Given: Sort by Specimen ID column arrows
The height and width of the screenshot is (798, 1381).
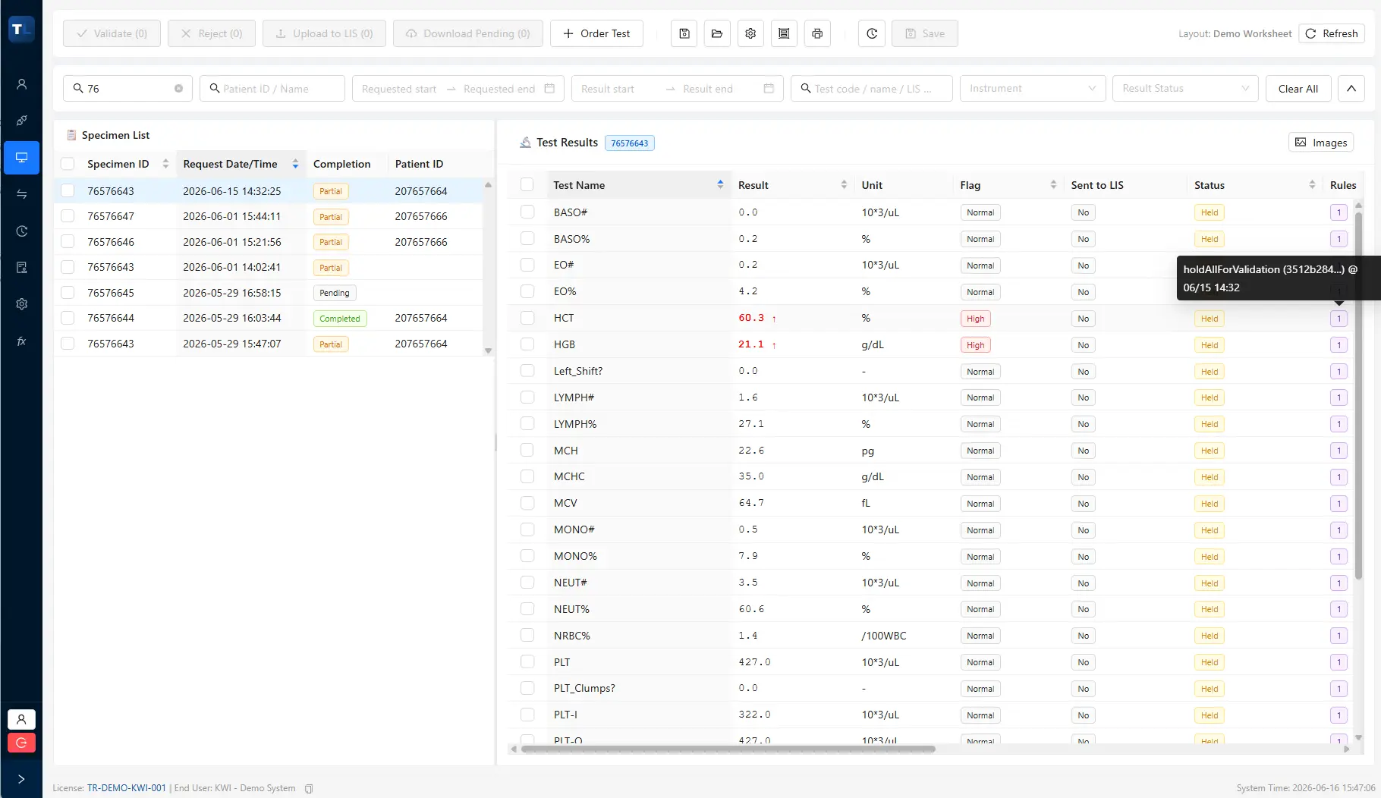Looking at the screenshot, I should point(165,164).
